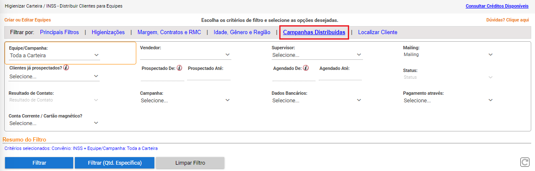Expand Clientes já prospectados dropdown
Screen dimensions: 535x171
(x=54, y=76)
